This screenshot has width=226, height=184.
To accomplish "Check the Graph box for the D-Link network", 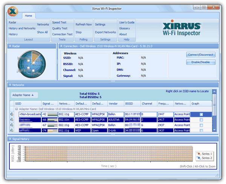I will click(201, 130).
